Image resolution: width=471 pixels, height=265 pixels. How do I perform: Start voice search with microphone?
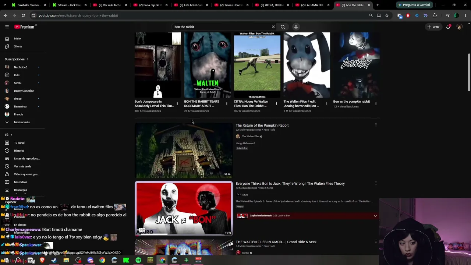296,27
